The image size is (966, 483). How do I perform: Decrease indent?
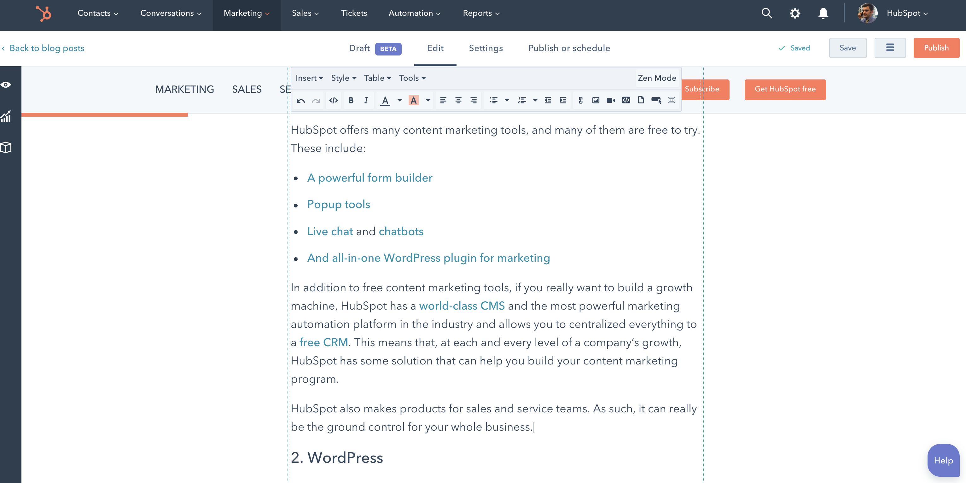[x=548, y=101]
